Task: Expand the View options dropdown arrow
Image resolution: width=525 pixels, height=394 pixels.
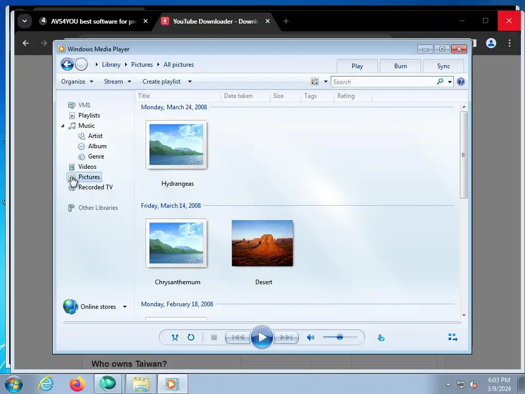Action: (326, 82)
